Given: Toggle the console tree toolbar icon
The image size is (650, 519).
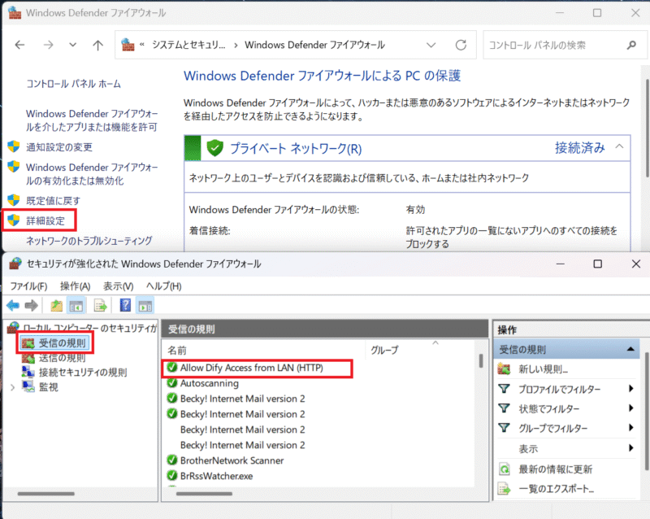Looking at the screenshot, I should (x=76, y=306).
